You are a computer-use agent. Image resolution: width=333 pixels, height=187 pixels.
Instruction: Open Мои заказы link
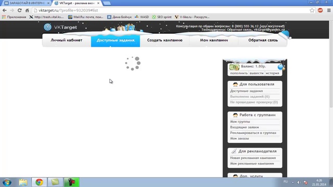click(x=239, y=139)
